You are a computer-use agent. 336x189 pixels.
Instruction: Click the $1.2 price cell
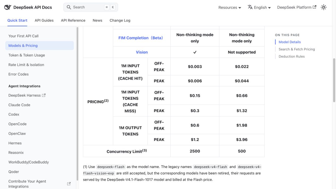(x=195, y=140)
